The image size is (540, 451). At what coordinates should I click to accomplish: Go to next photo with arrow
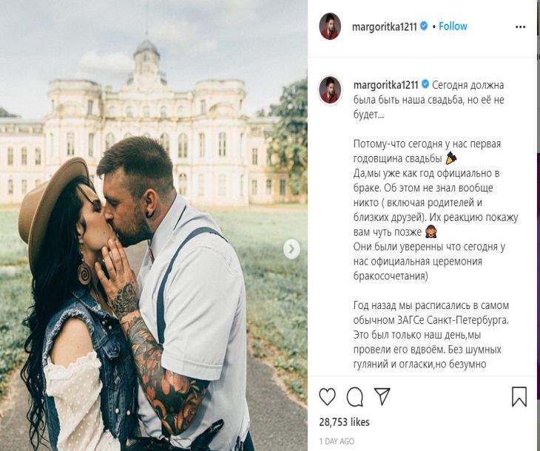(291, 249)
